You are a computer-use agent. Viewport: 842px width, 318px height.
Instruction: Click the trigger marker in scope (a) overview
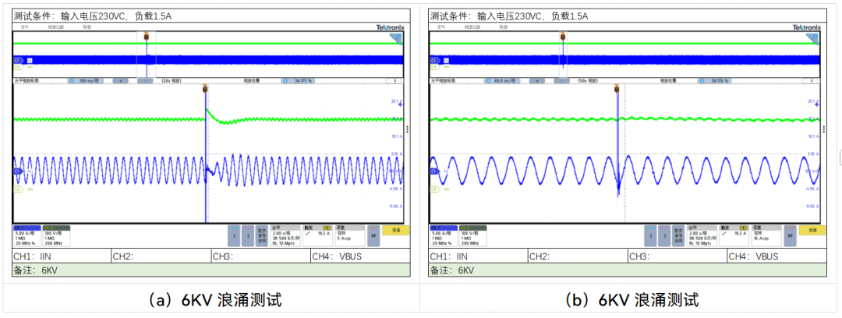coord(146,36)
